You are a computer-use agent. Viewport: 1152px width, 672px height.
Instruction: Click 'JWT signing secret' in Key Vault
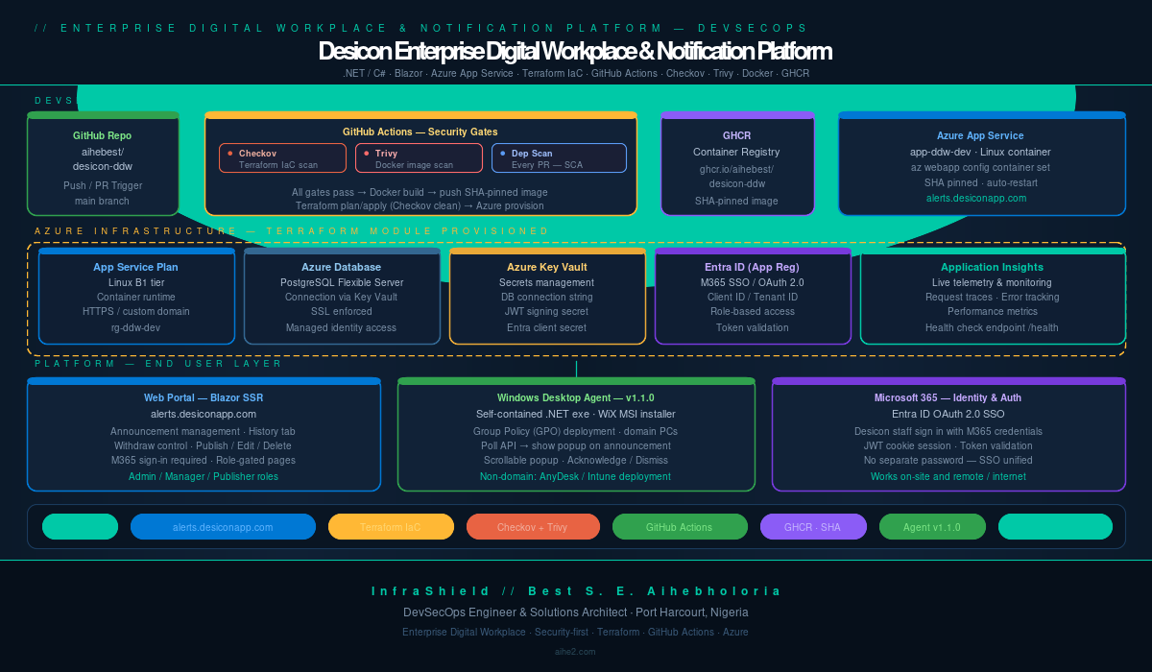pos(547,312)
